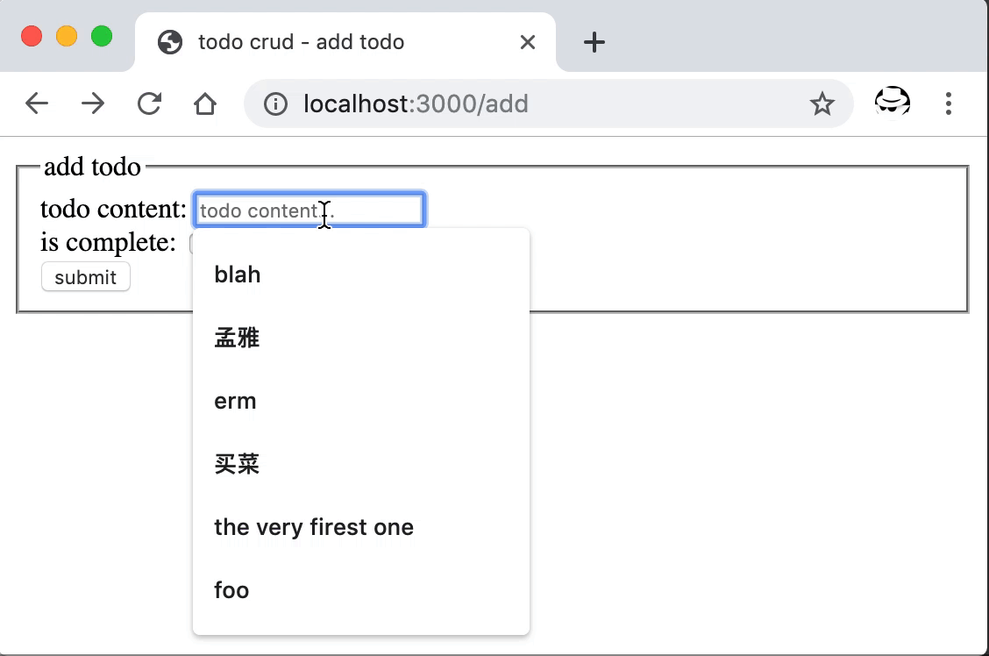
Task: View site information for localhost
Action: click(275, 104)
